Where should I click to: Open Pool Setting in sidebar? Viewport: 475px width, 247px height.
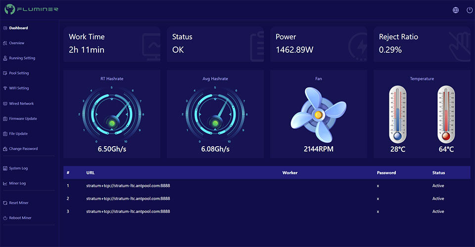tap(19, 73)
